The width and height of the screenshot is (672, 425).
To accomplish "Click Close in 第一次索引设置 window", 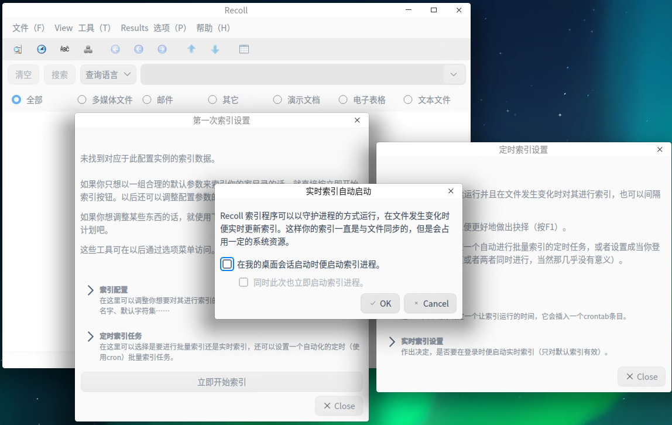I will tap(339, 406).
